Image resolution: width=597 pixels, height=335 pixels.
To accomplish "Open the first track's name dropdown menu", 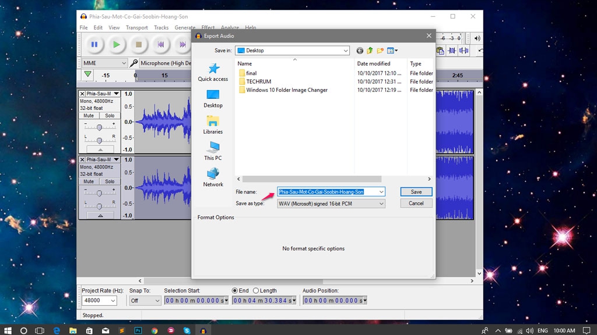I will pos(116,94).
